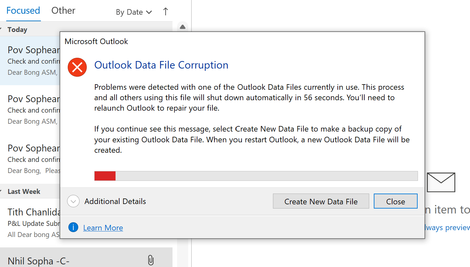The width and height of the screenshot is (470, 267).
Task: Expand the Additional Details section
Action: [115, 201]
